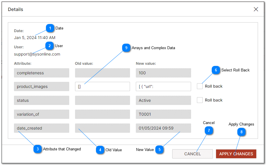Click the product_images new value field
The image size is (267, 166).
[x=163, y=86]
